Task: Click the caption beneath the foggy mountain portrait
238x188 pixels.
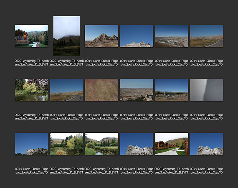Action: (x=67, y=63)
